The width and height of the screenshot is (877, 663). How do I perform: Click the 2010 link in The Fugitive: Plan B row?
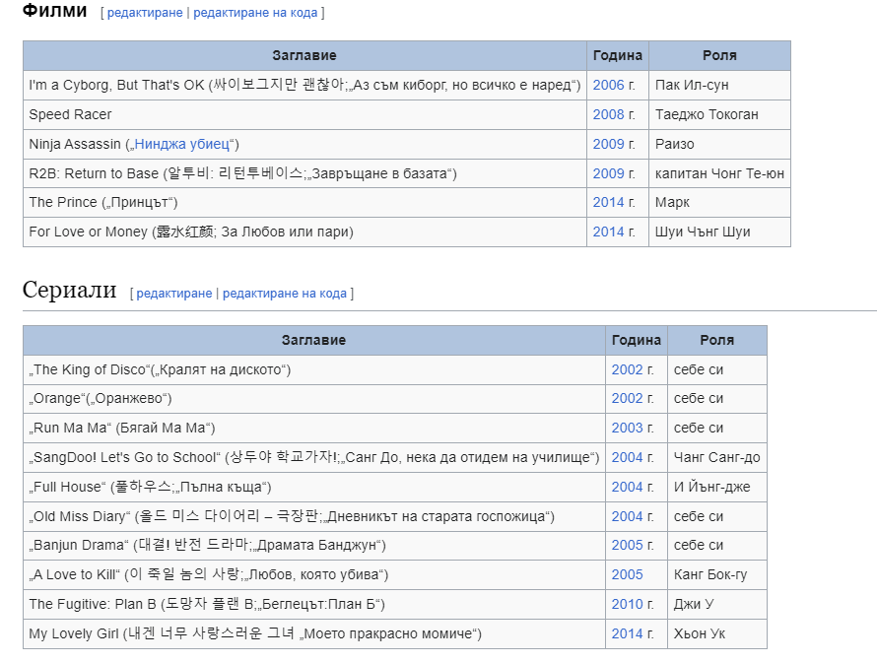point(627,604)
